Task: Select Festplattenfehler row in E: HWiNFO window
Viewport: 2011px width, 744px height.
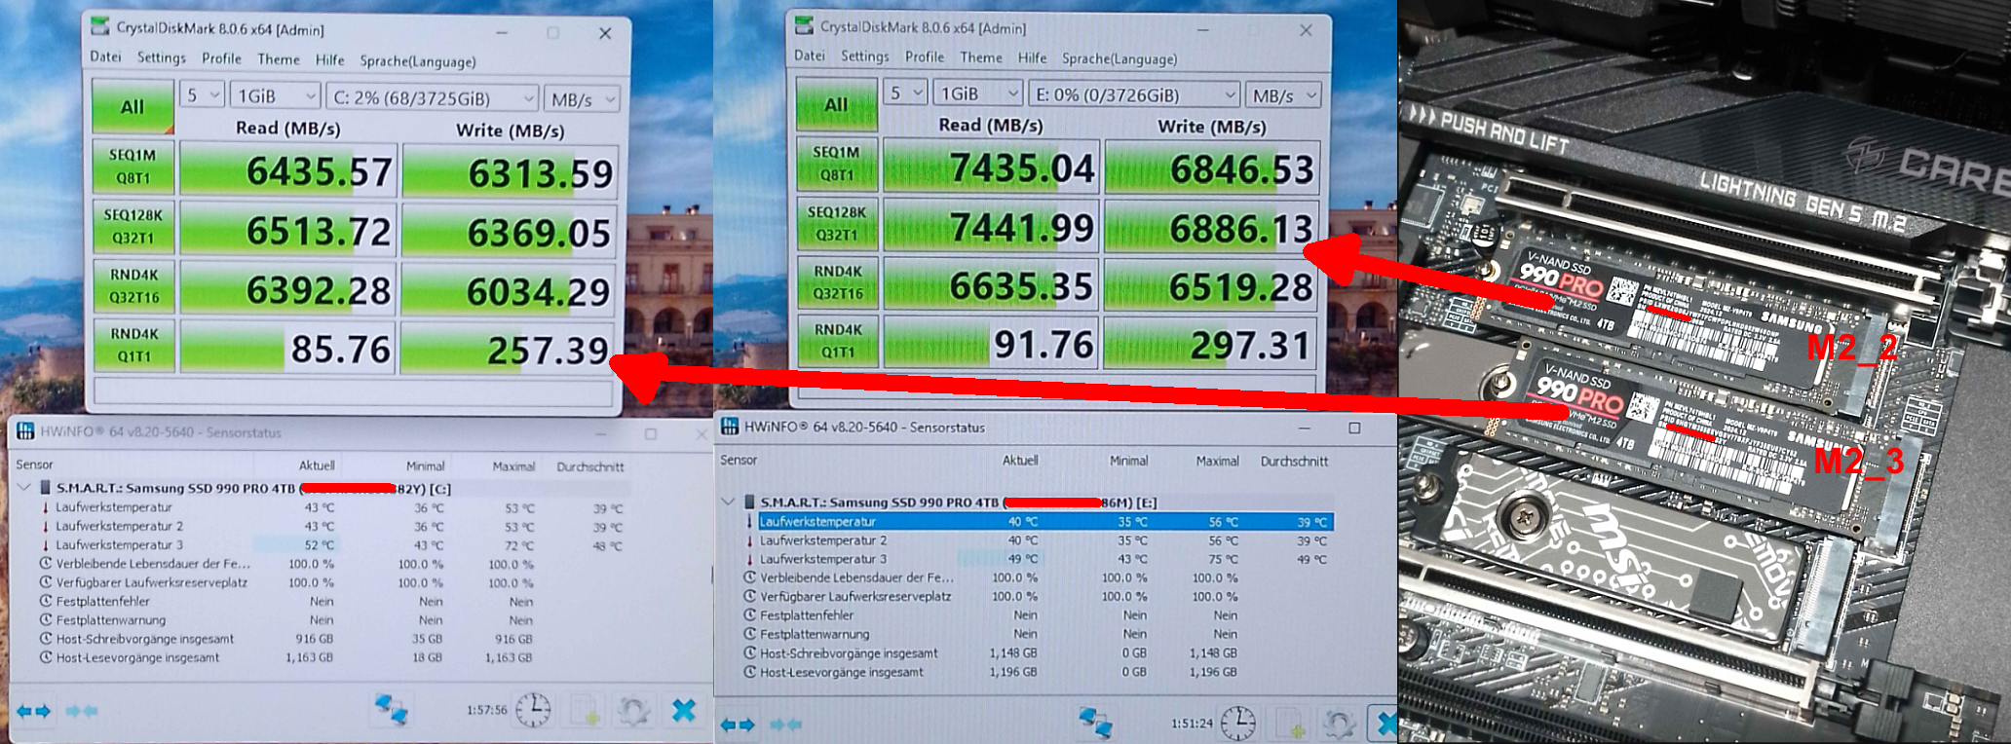Action: tap(1038, 615)
